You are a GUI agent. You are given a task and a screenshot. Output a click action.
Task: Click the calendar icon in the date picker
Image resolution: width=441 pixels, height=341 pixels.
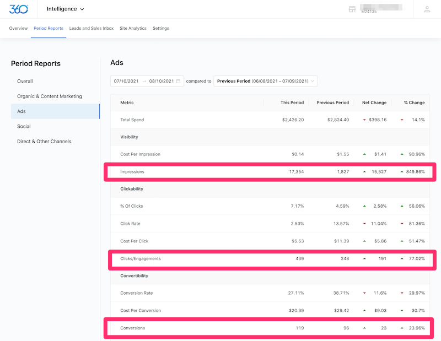(x=179, y=80)
